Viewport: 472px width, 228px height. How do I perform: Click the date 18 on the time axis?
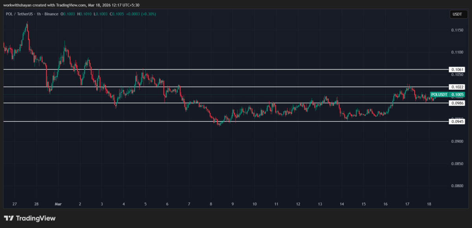coord(429,204)
